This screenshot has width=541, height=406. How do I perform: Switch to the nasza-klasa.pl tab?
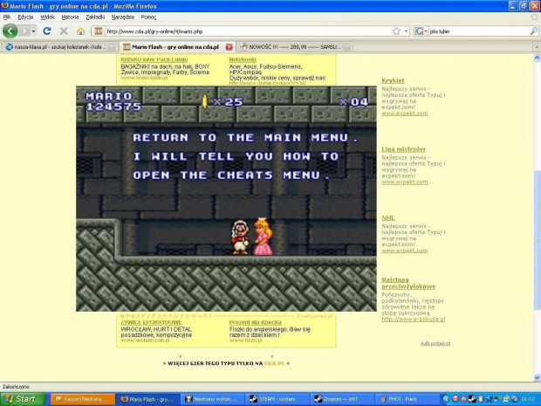point(59,46)
